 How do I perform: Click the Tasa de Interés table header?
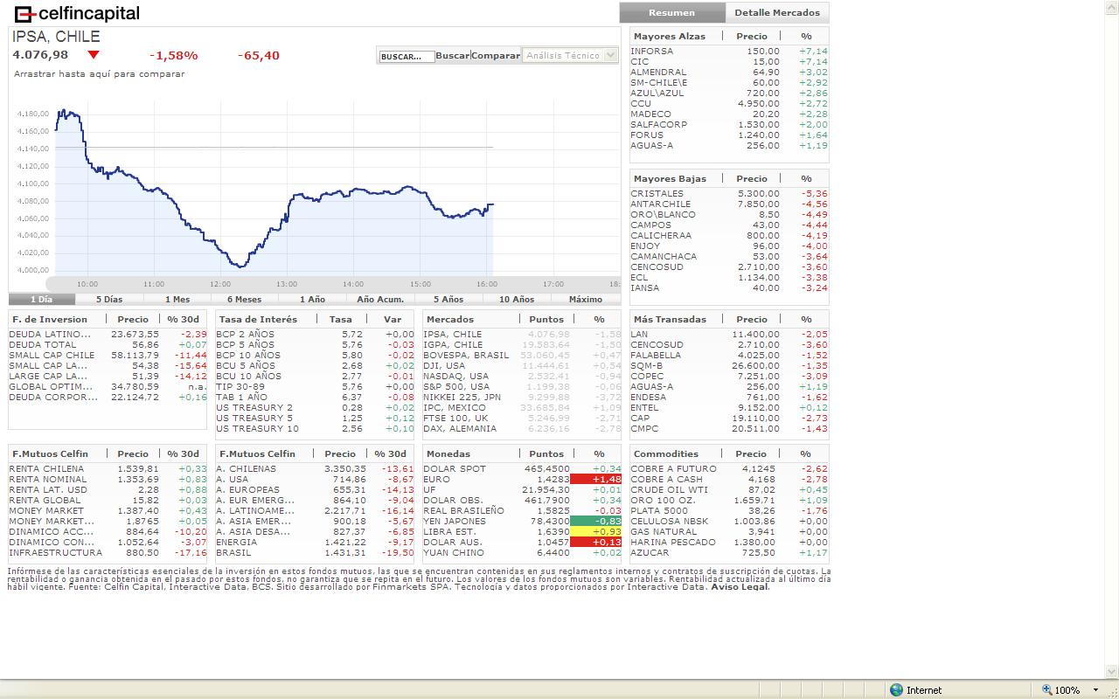pyautogui.click(x=315, y=319)
